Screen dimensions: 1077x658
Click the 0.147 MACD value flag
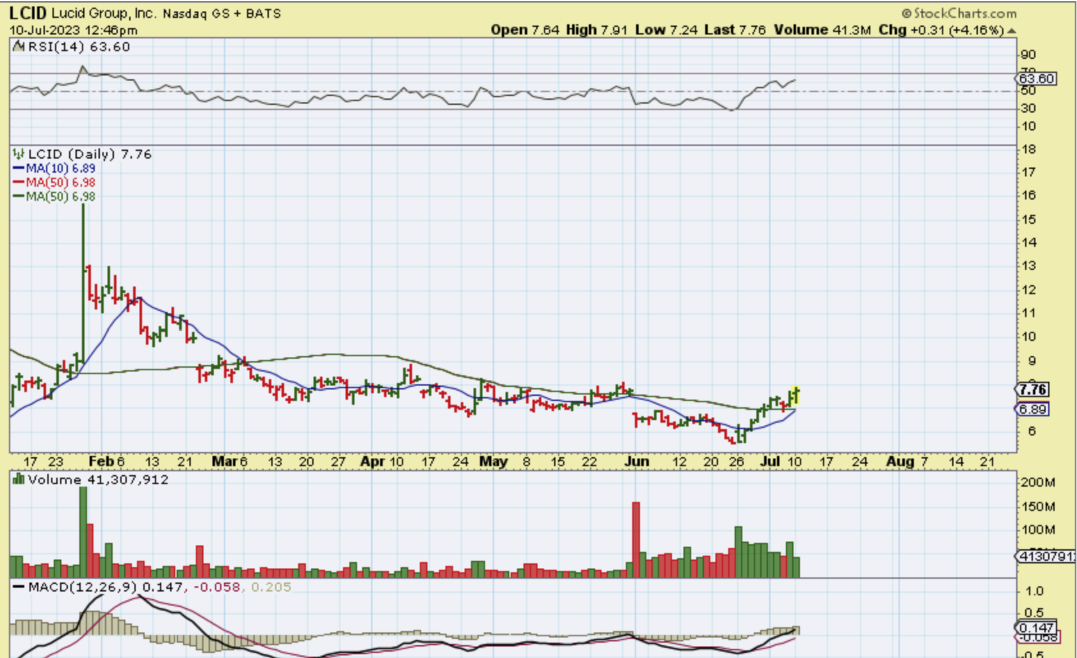coord(1036,627)
